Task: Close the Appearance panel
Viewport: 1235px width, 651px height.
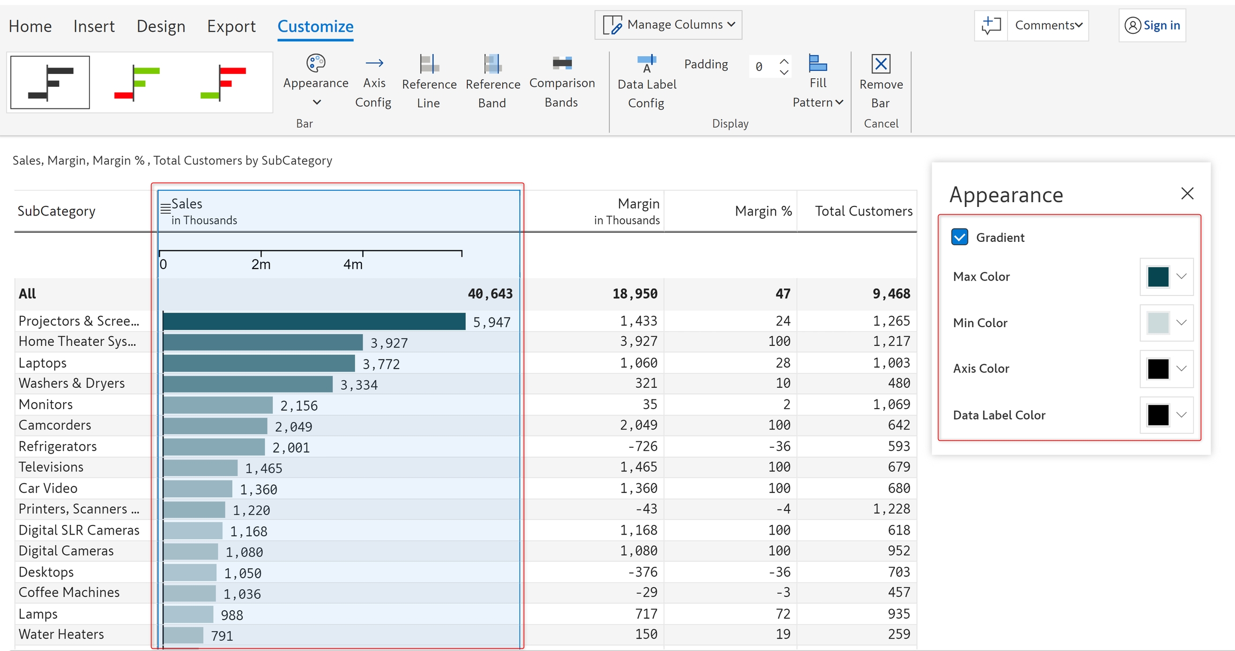Action: (x=1187, y=194)
